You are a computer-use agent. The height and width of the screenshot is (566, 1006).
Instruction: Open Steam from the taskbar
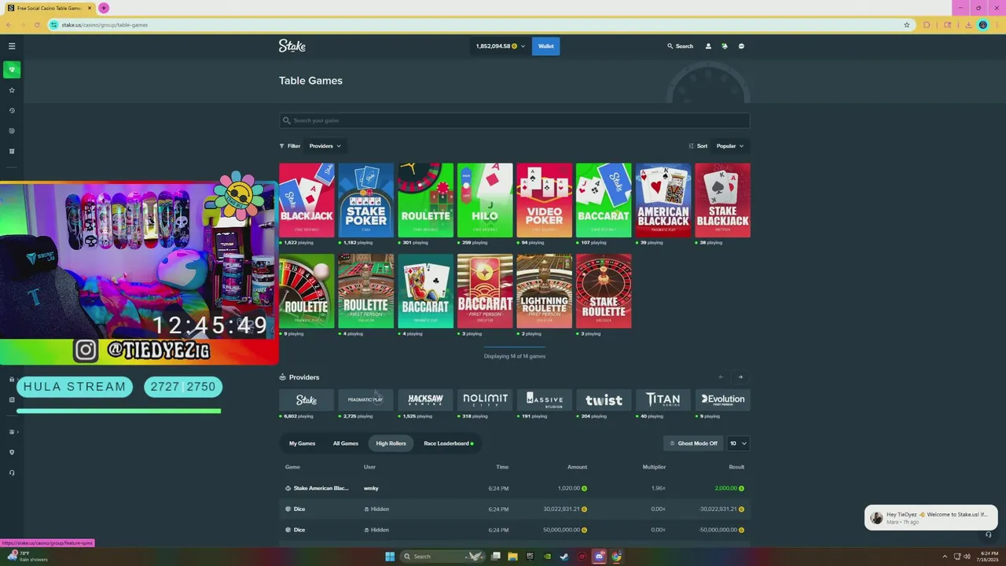point(563,557)
